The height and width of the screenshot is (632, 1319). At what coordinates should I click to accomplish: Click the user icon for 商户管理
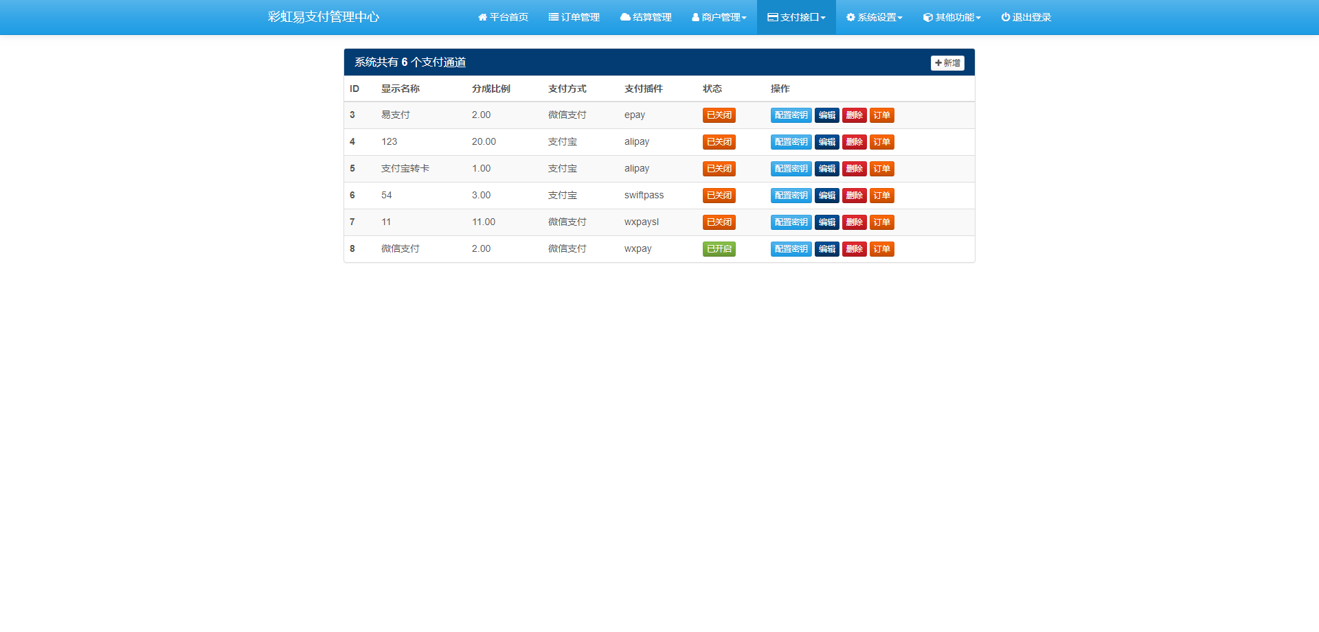[x=695, y=17]
